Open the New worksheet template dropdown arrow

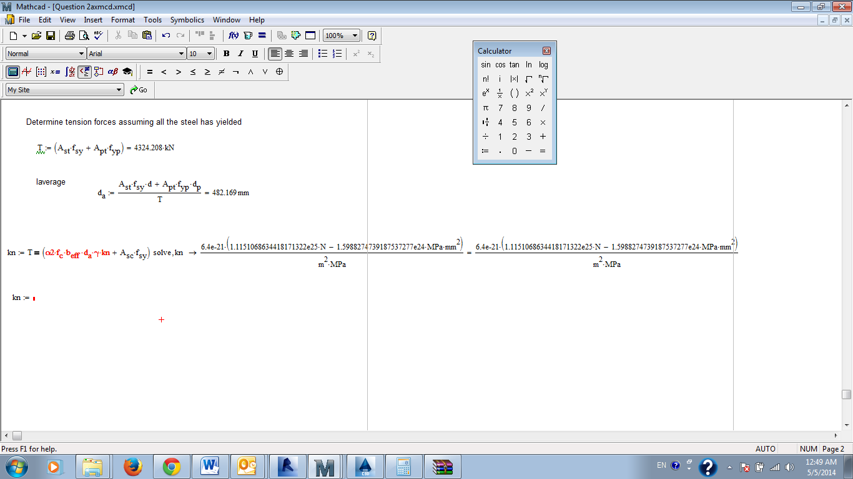tap(24, 36)
